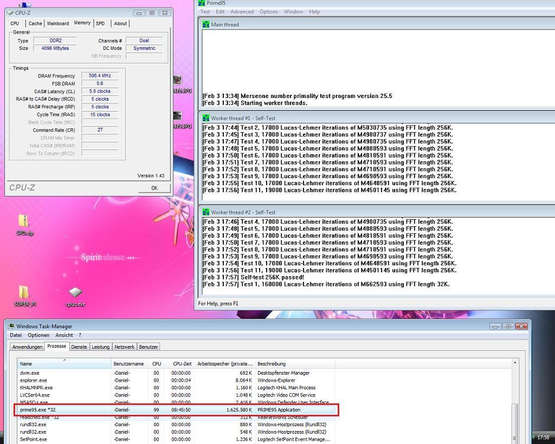This screenshot has width=555, height=444.
Task: Click the Cycle Time value 15 clocks
Action: [x=100, y=115]
